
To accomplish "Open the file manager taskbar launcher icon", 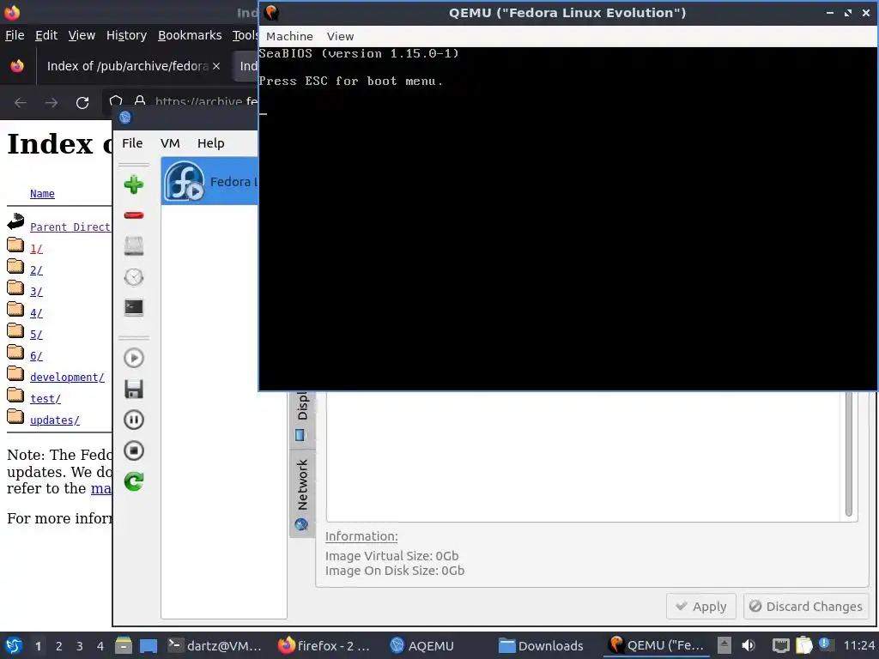I will point(124,645).
